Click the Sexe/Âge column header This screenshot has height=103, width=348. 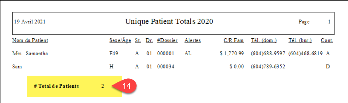[x=120, y=40]
